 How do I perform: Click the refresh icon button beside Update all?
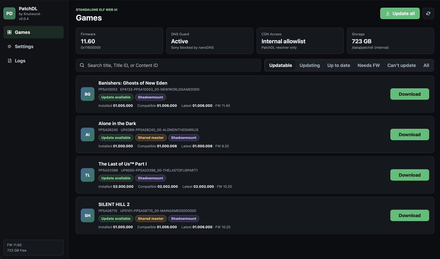[x=428, y=13]
